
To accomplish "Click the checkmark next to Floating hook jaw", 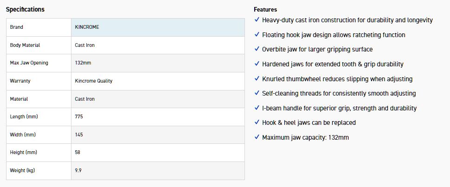I will (x=257, y=35).
